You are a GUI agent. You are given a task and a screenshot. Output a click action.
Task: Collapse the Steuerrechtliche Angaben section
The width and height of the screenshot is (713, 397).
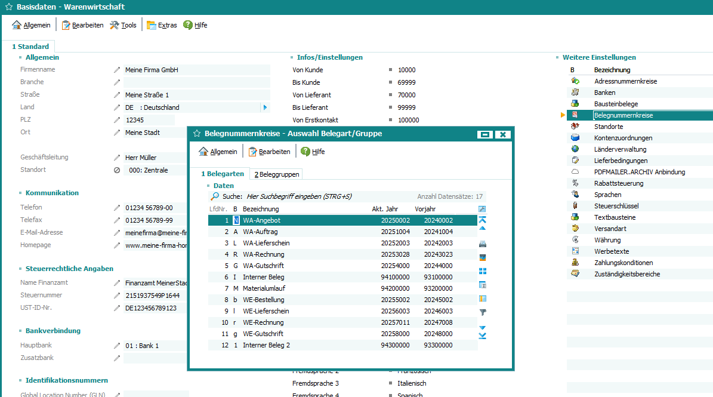point(21,269)
